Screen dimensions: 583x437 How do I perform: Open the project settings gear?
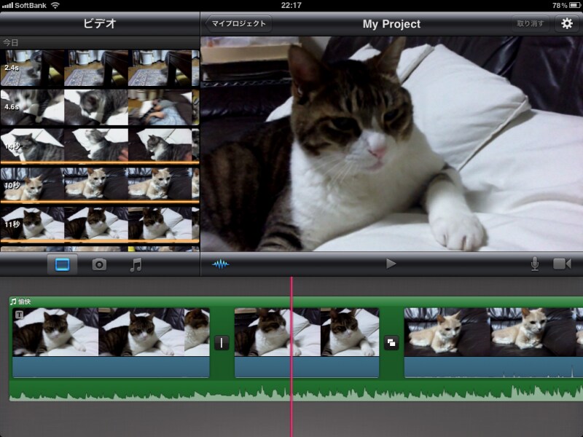(566, 23)
